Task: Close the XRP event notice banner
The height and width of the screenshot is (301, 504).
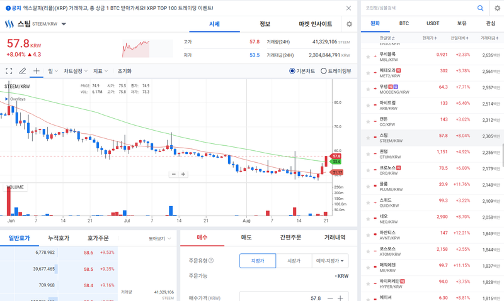Action: click(x=348, y=8)
